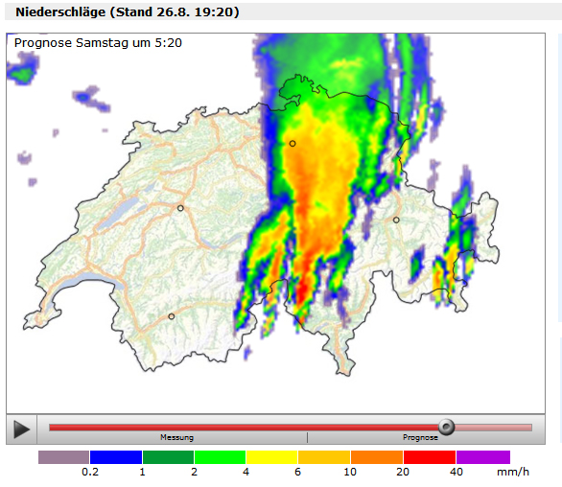Select the Chur city marker circle
Image resolution: width=562 pixels, height=487 pixels.
(x=396, y=220)
